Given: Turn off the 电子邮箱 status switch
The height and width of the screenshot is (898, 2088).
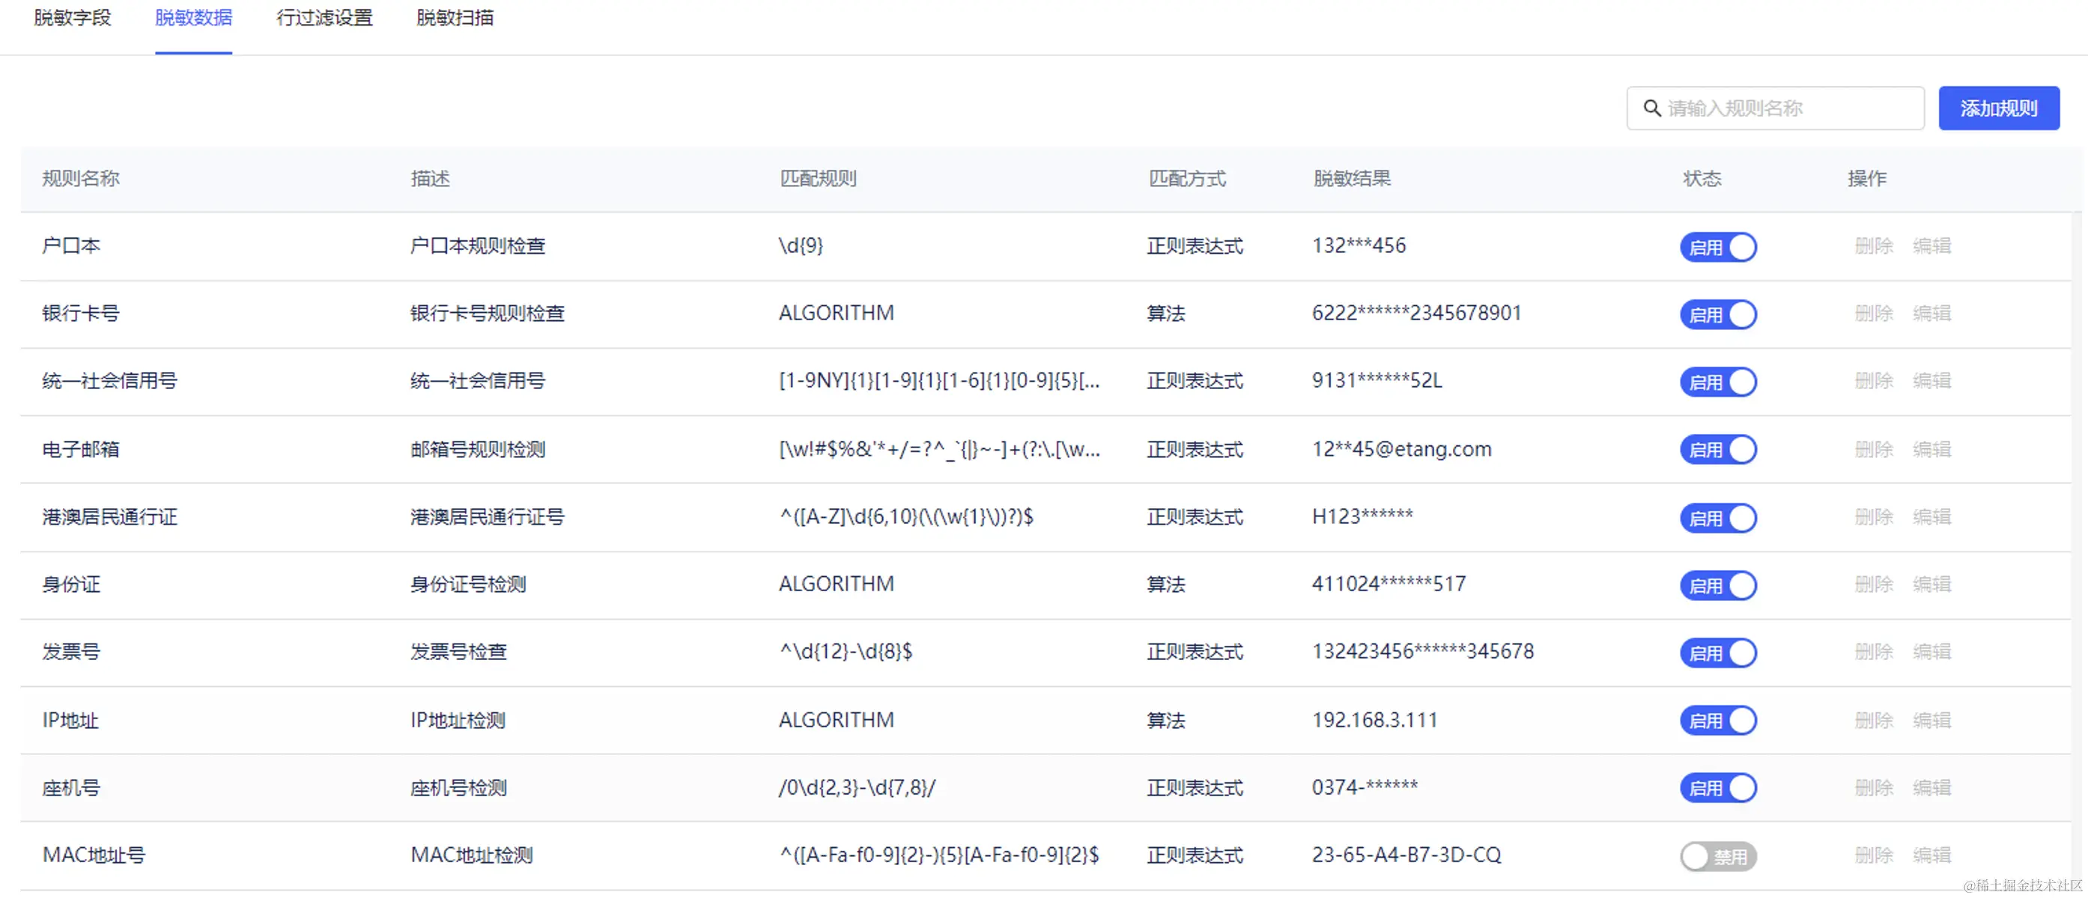Looking at the screenshot, I should click(1717, 450).
